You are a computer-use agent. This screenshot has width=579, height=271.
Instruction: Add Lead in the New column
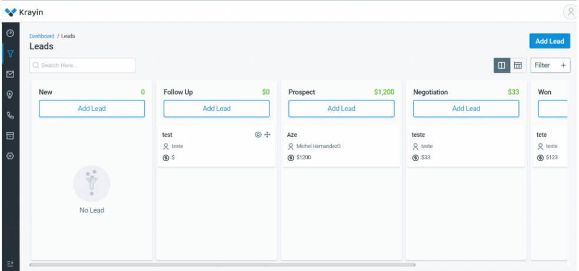pyautogui.click(x=92, y=108)
